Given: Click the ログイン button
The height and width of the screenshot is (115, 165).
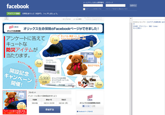Looking at the screenshot, I should pos(133,6).
